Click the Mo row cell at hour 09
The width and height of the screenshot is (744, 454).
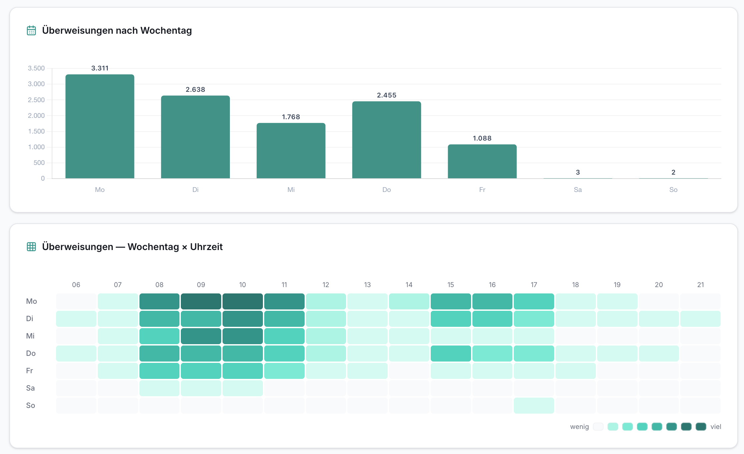click(201, 301)
